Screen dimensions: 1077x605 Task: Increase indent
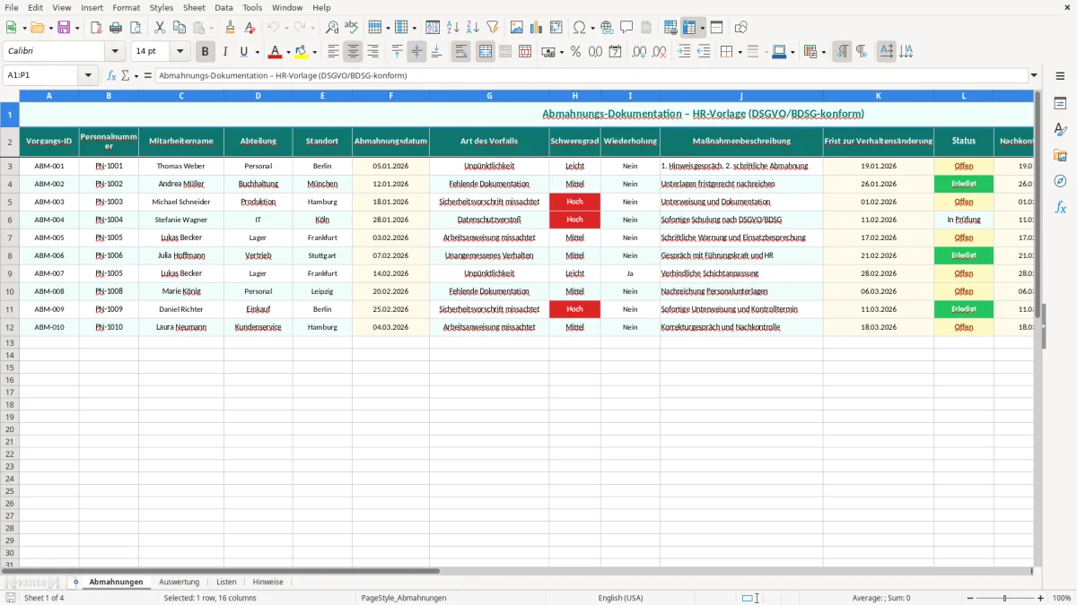pyautogui.click(x=685, y=52)
